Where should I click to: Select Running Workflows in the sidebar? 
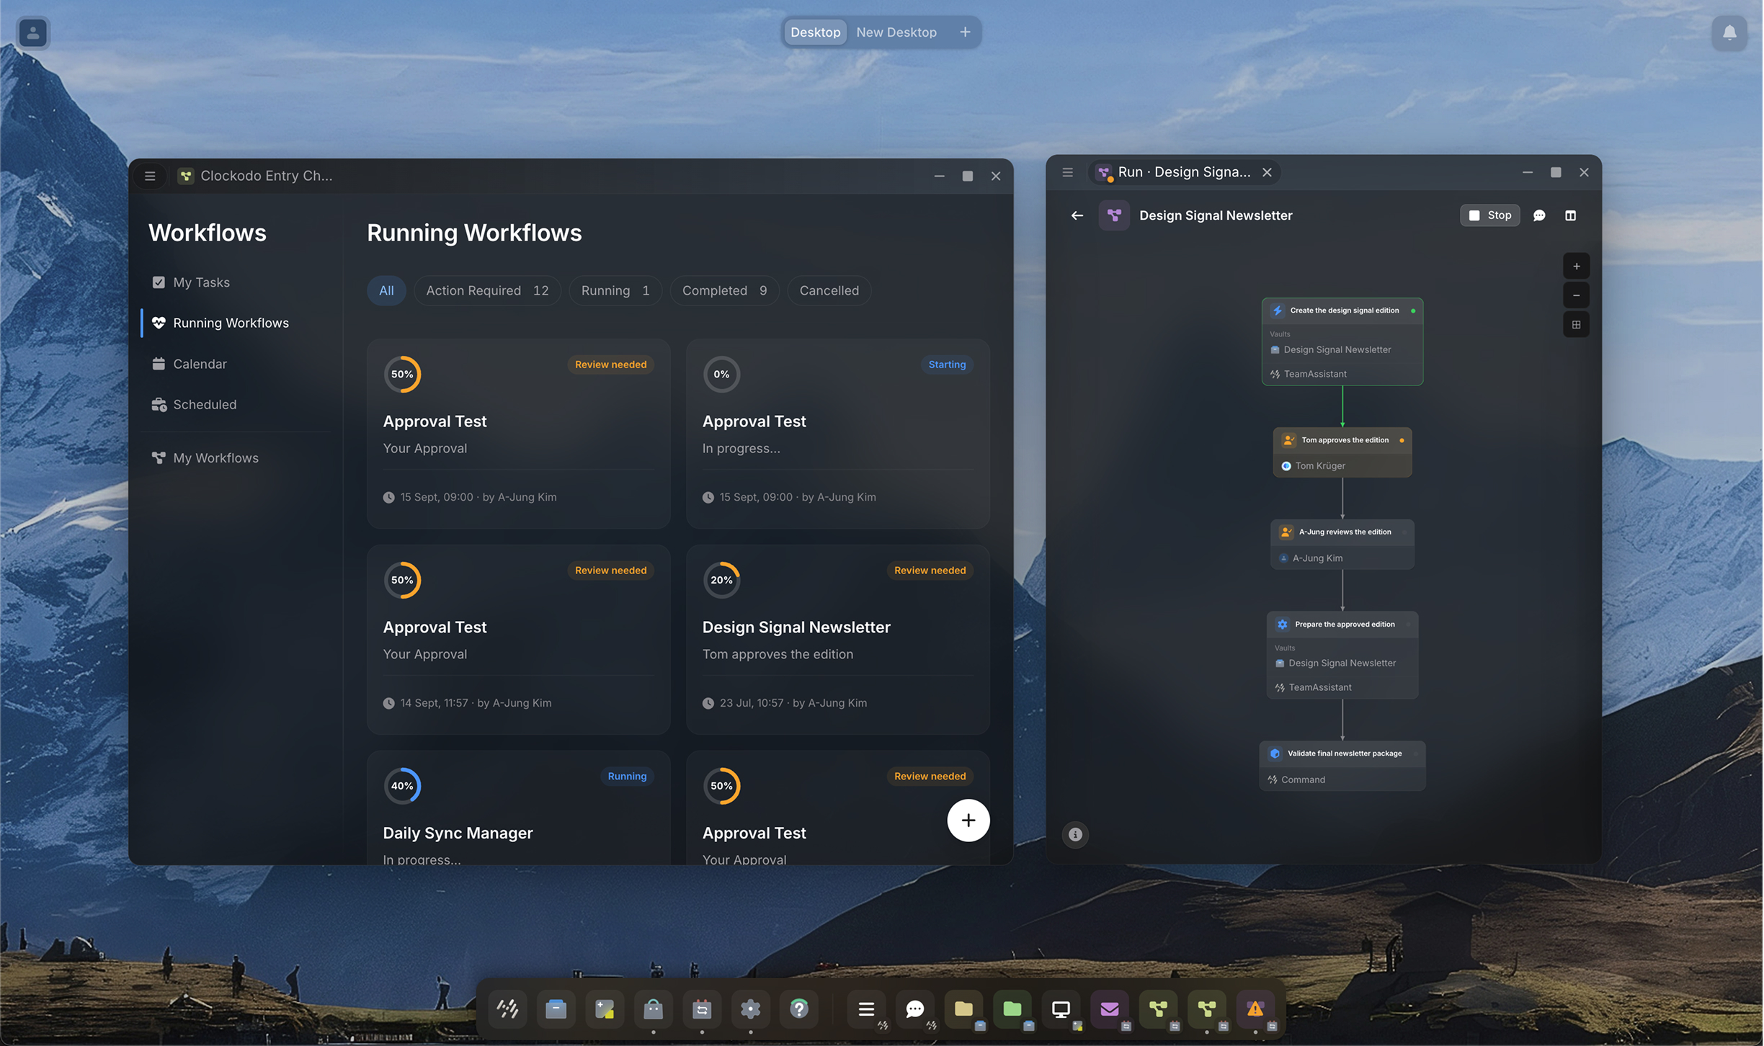(x=220, y=323)
